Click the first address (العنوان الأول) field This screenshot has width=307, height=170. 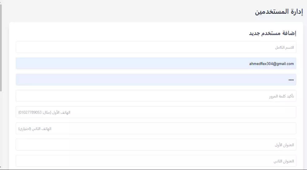(156, 145)
